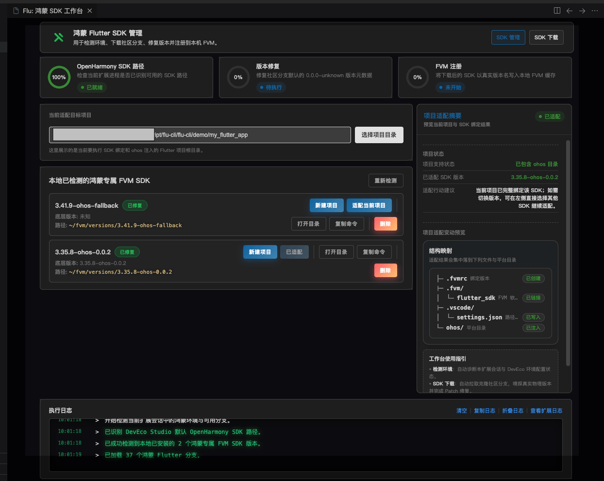Click the 已就绪 status badge
Screen dimensions: 604x481
(x=92, y=87)
